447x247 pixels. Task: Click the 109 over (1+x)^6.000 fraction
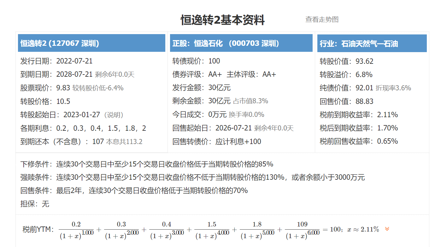click(x=303, y=230)
